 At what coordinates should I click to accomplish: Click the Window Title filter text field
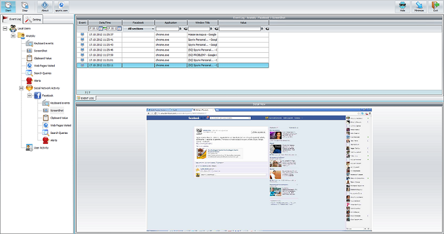199,29
